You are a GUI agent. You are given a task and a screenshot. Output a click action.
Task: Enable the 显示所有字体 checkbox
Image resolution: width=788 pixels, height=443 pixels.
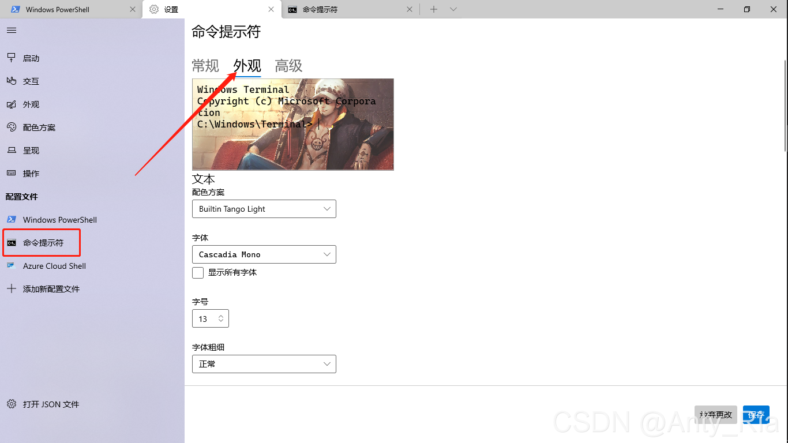click(x=198, y=272)
